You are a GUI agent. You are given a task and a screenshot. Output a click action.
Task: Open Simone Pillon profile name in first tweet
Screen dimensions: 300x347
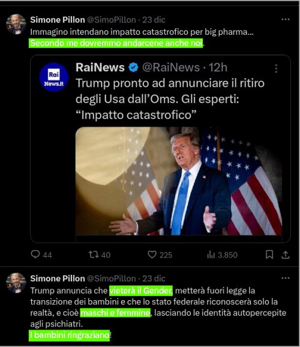(x=58, y=20)
